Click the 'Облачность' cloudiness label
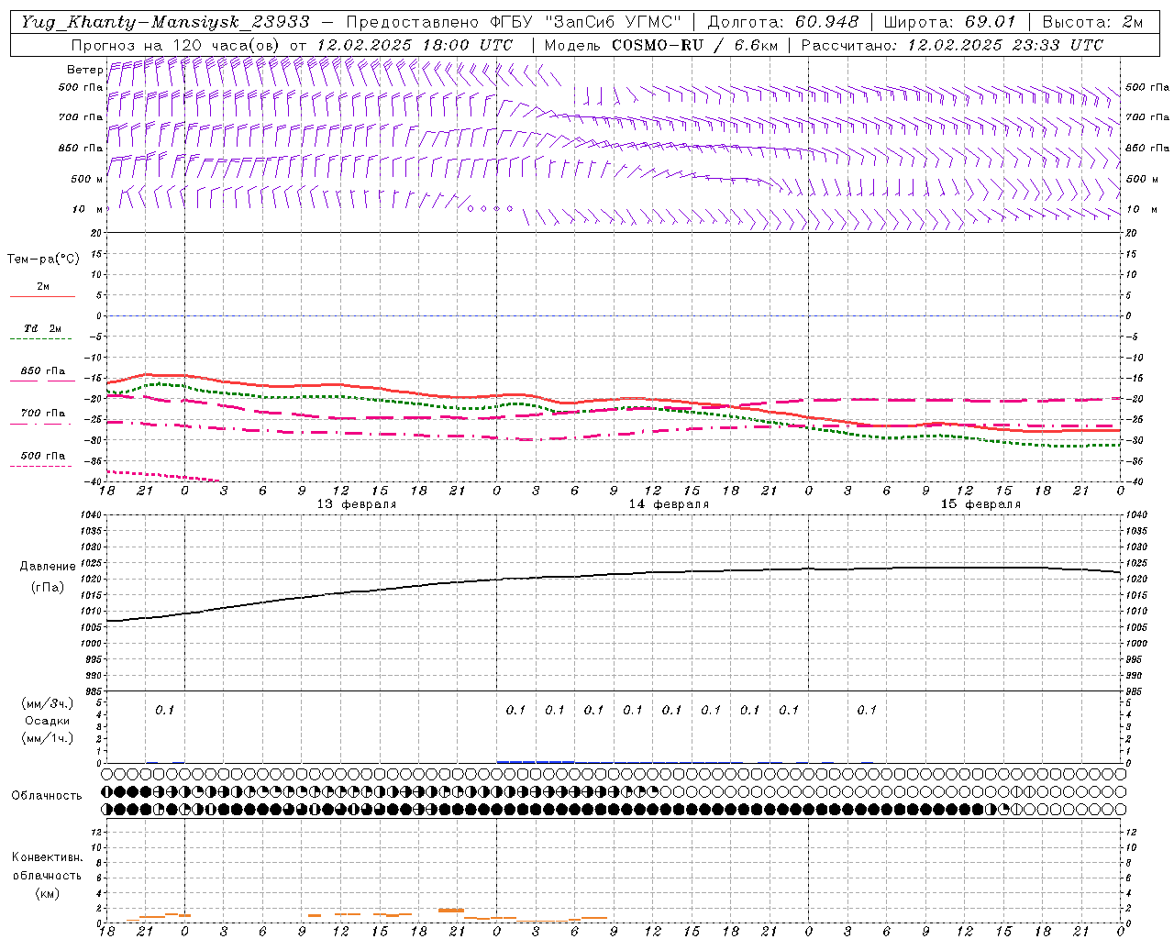Viewport: 1174px width, 939px height. (47, 796)
